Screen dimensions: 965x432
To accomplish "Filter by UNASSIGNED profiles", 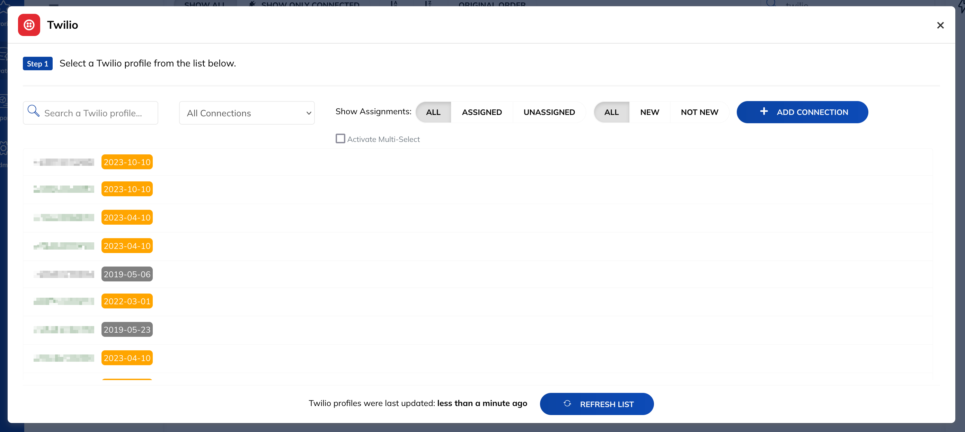I will point(549,112).
